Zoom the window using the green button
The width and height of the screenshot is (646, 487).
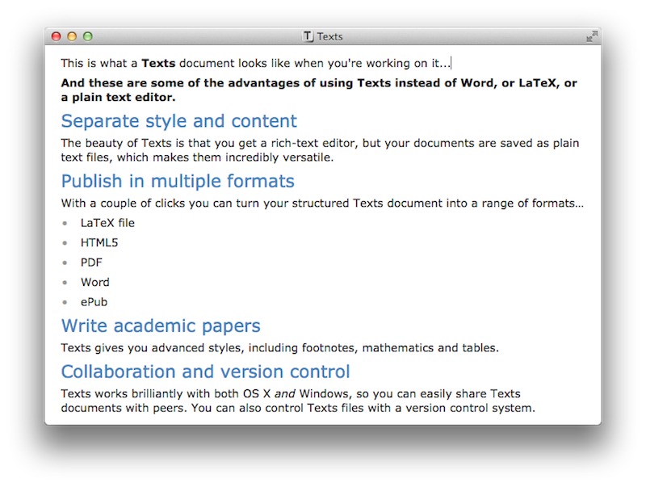pos(88,36)
